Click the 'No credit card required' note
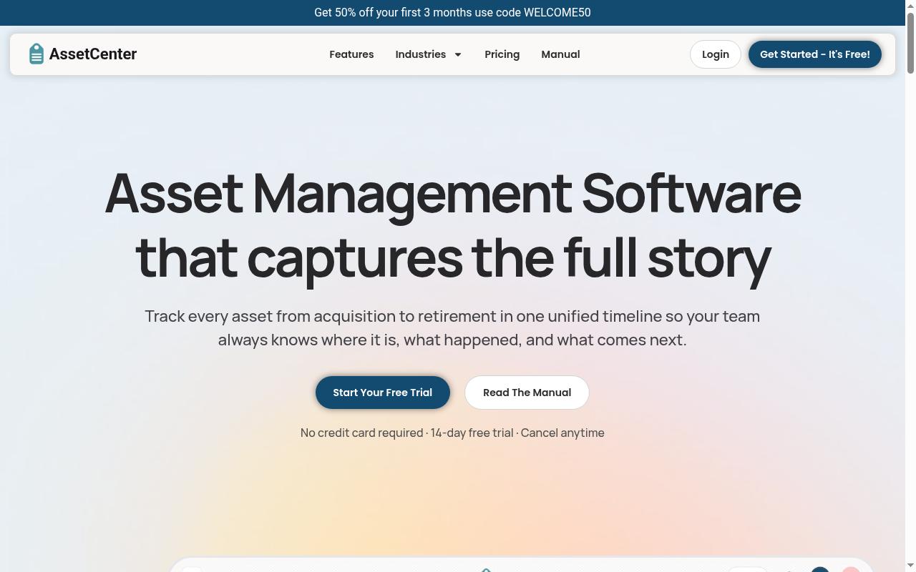Image resolution: width=916 pixels, height=572 pixels. point(452,433)
